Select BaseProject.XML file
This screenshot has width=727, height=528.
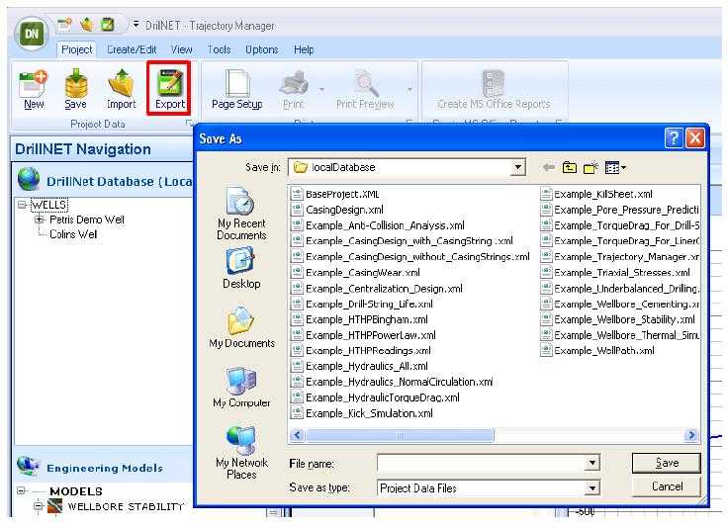335,194
